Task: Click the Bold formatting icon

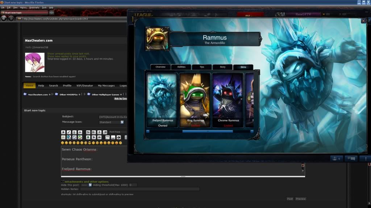Action: click(x=64, y=133)
